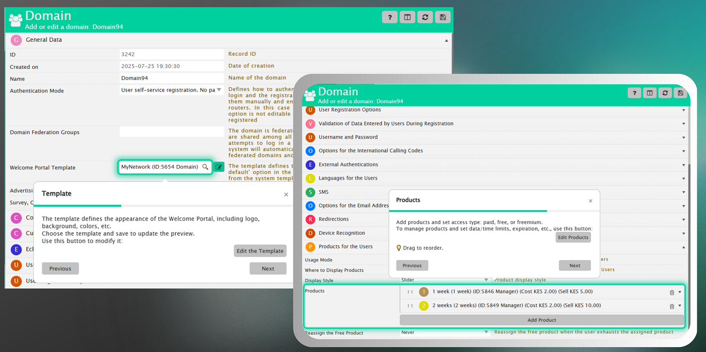
Task: Expand the Languages for the Users section
Action: click(x=683, y=178)
